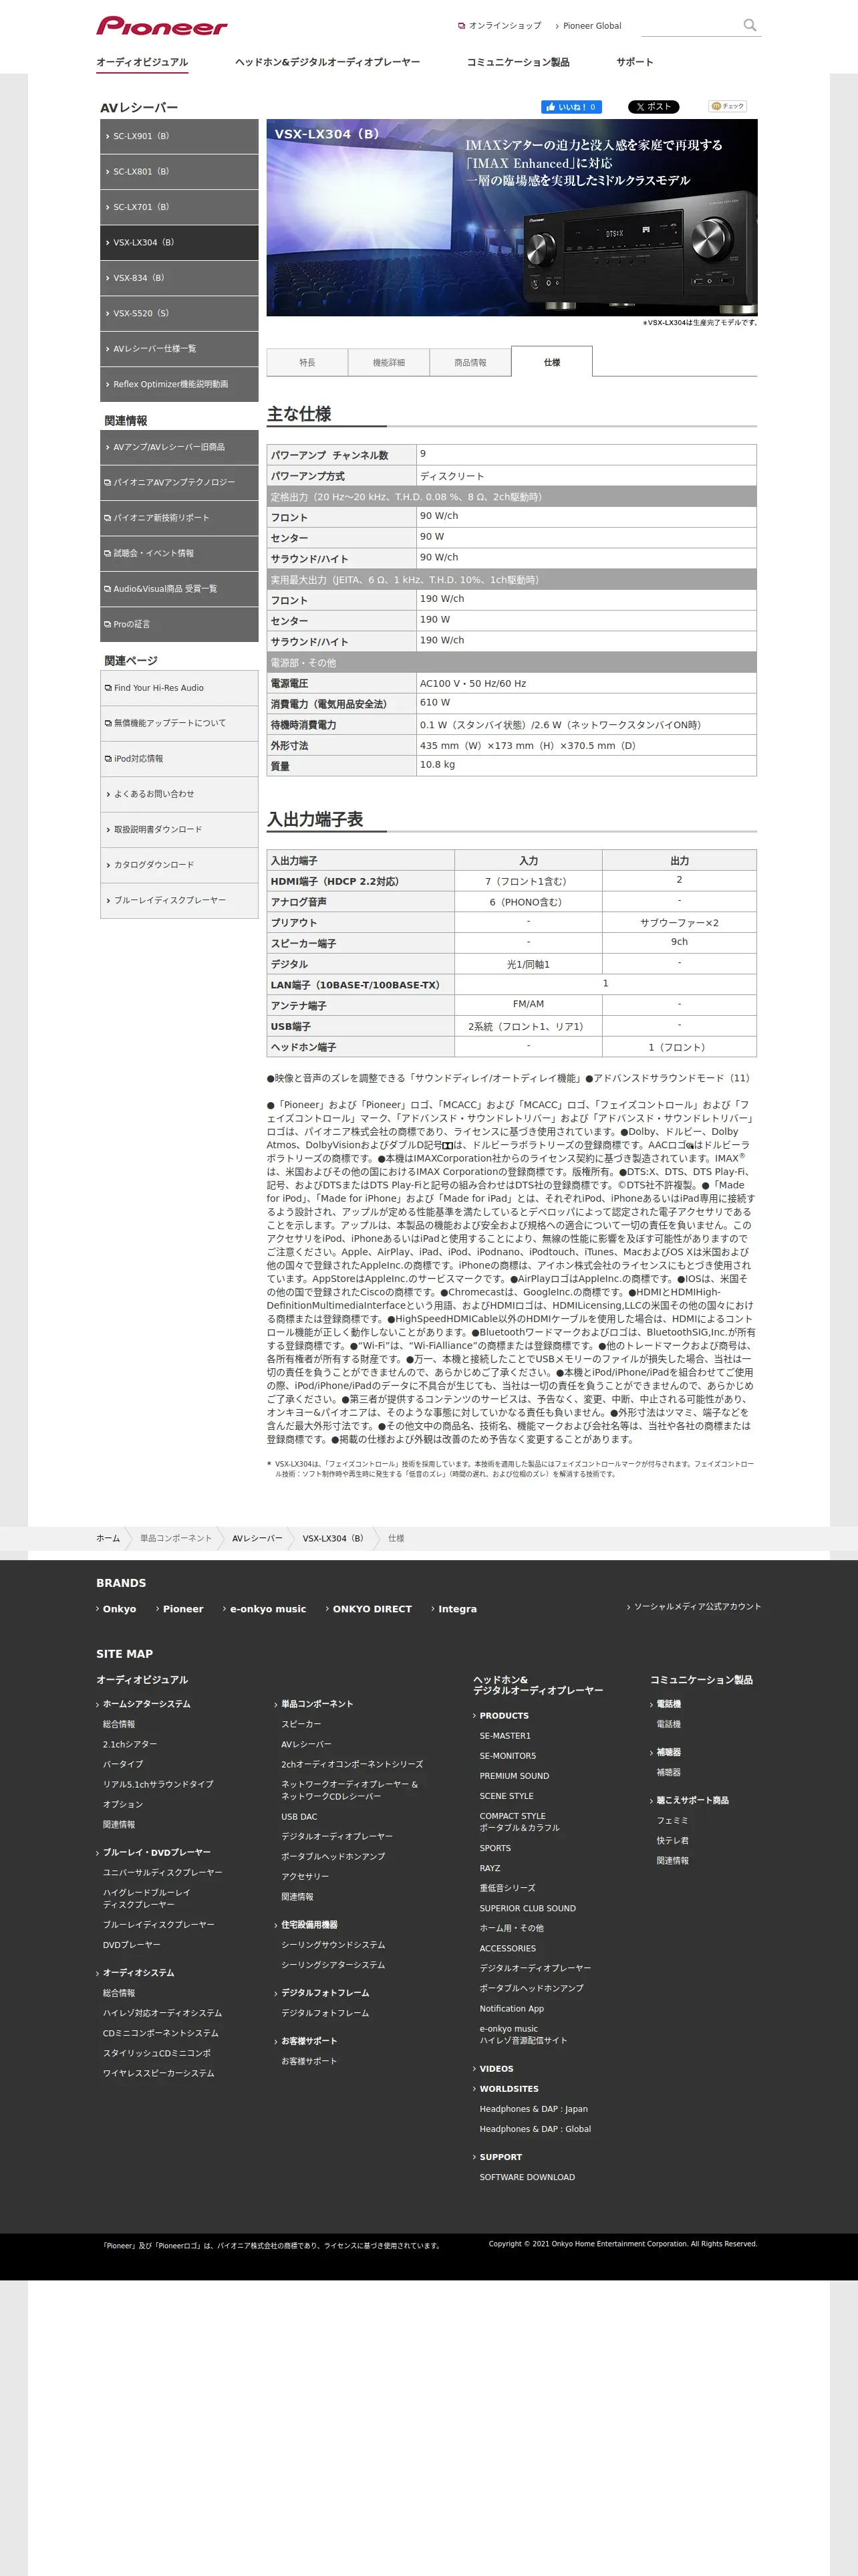Viewport: 858px width, 2576px height.
Task: Open SOFTWARE DOWNLOAD footer link
Action: point(527,2177)
